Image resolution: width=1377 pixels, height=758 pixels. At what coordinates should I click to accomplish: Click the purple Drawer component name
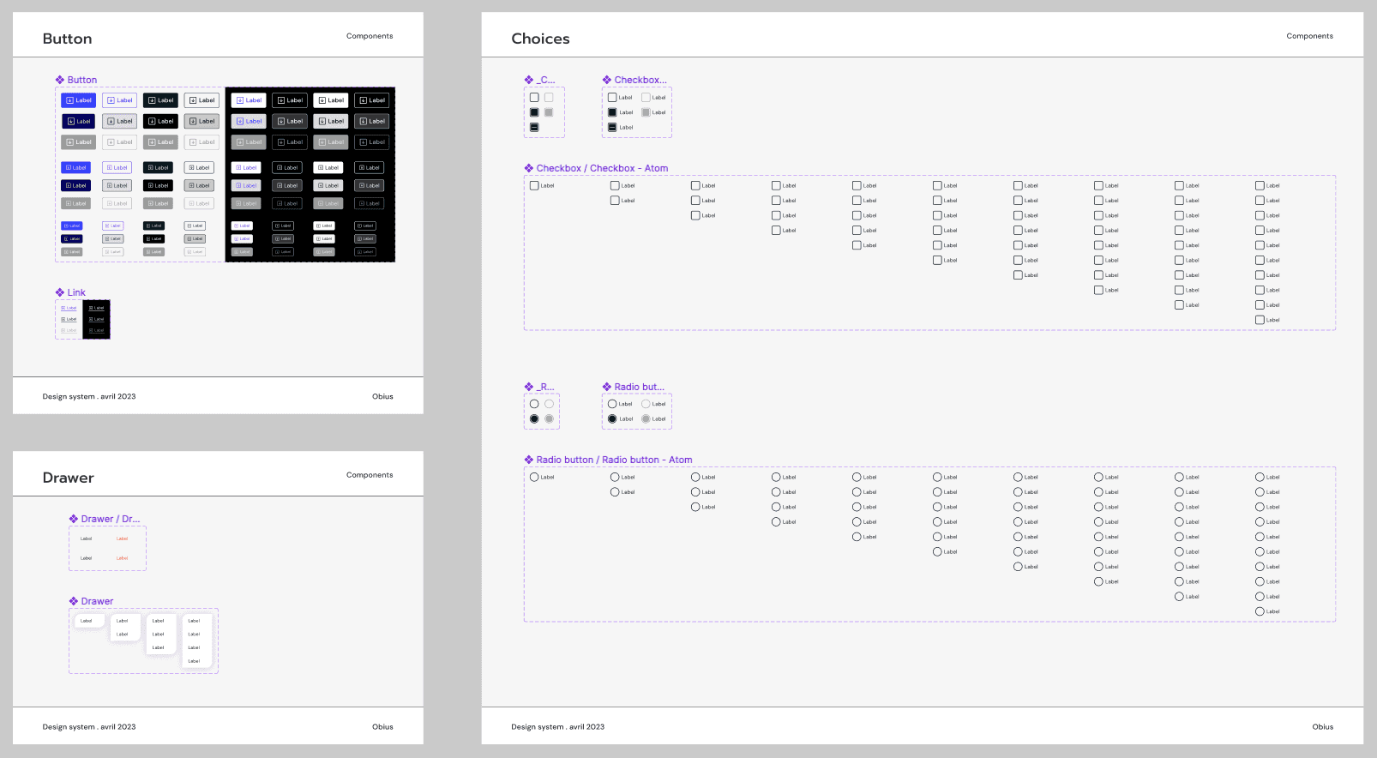click(97, 601)
